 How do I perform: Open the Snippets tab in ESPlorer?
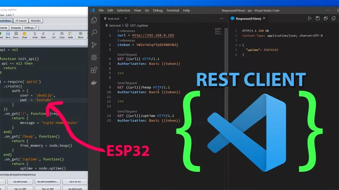[x=16, y=28]
